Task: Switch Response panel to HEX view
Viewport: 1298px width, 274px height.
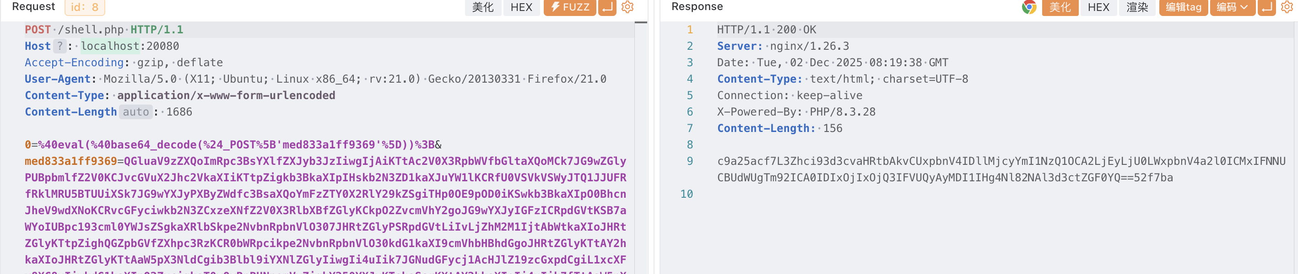Action: (x=1098, y=7)
